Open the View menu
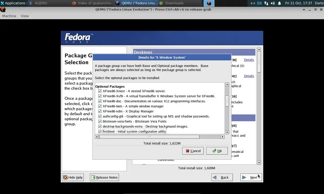 click(x=25, y=16)
